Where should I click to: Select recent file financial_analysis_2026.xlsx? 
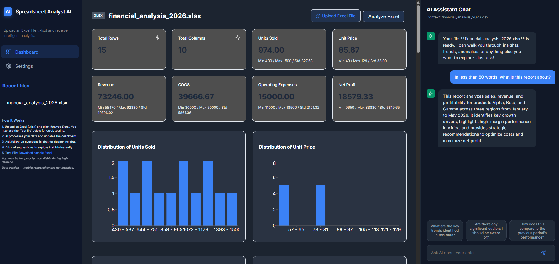coord(36,103)
